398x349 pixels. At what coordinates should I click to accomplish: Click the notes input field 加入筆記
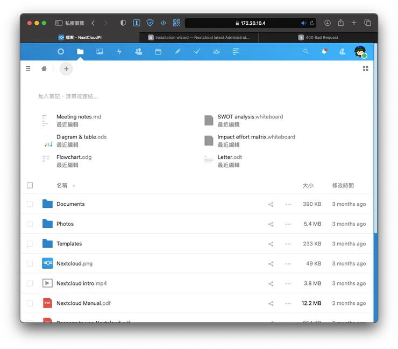(68, 96)
